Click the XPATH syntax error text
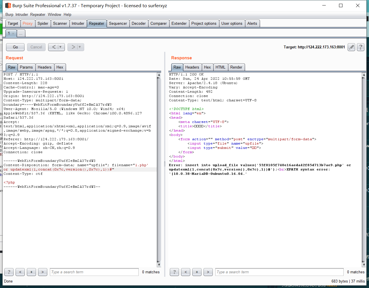Viewport: 369px width, 288px height. coord(308,169)
